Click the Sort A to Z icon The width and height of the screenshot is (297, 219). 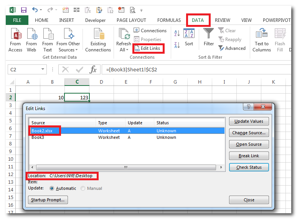tap(177, 34)
